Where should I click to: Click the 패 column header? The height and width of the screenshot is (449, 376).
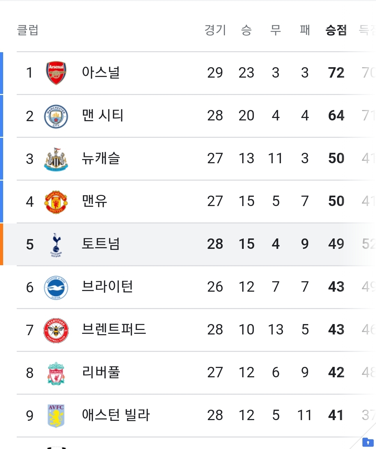coord(305,30)
